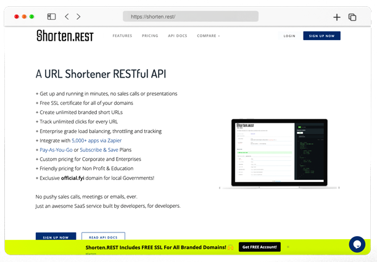
Task: Click the Read API Docs button
Action: (x=103, y=236)
